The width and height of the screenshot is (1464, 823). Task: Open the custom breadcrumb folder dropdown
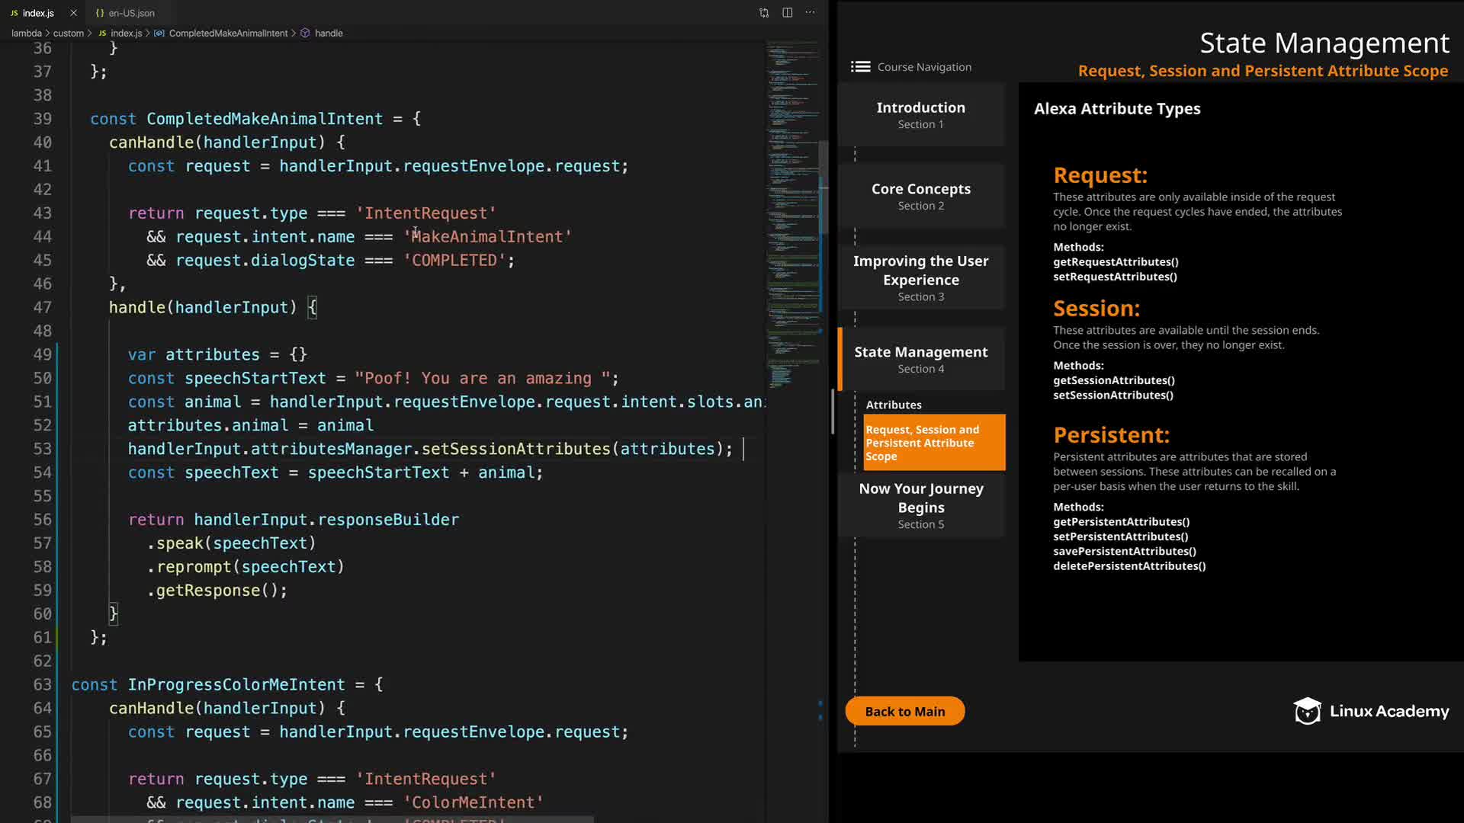(x=68, y=34)
